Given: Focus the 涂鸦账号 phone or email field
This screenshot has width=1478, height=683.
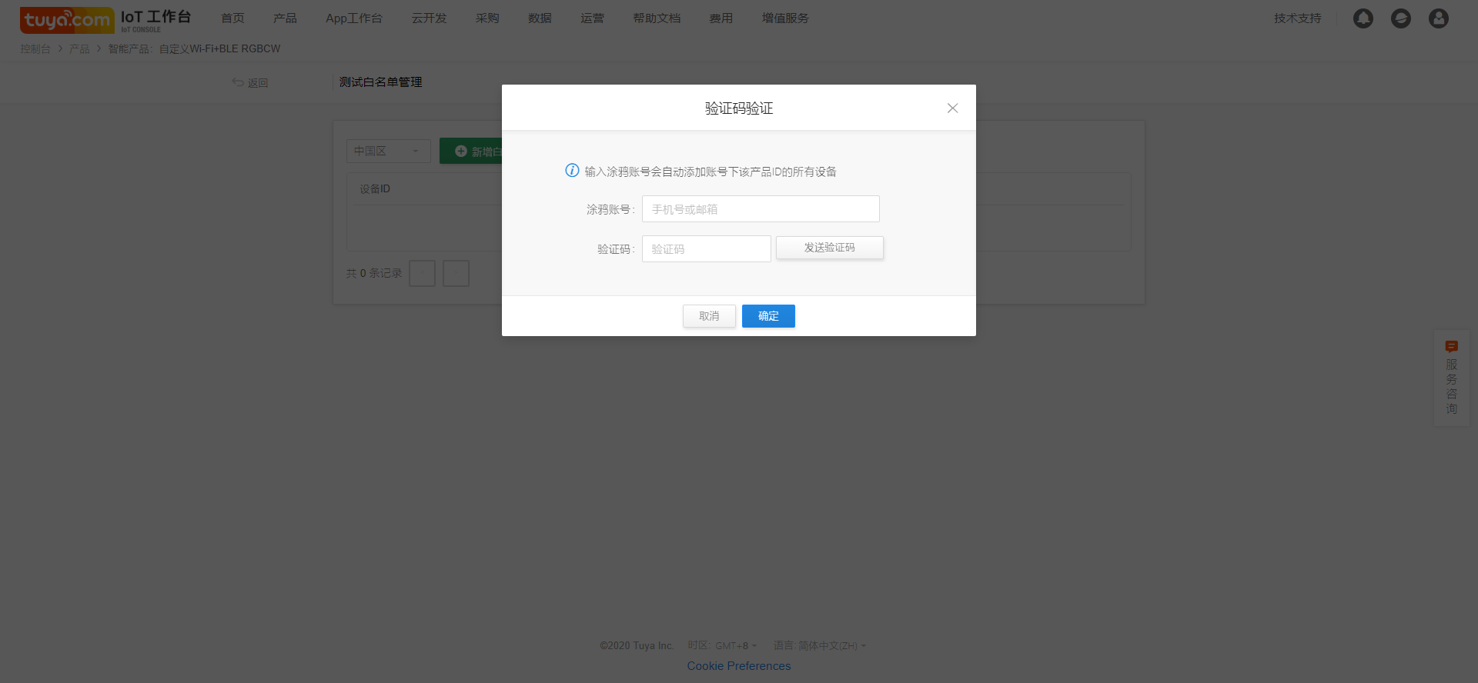Looking at the screenshot, I should tap(761, 209).
